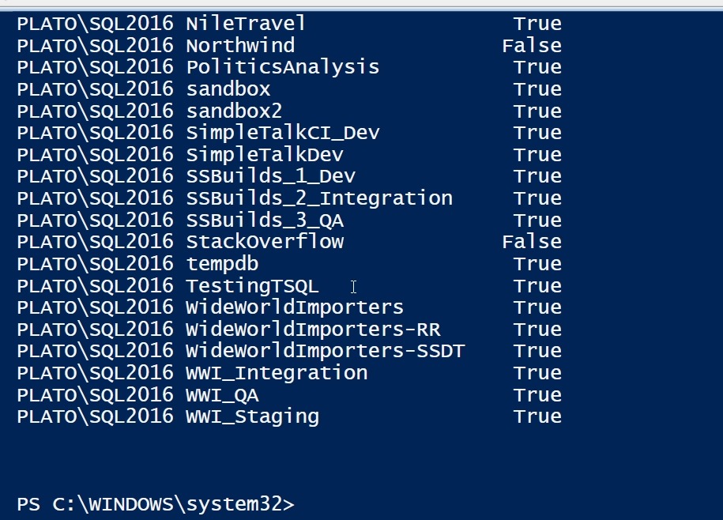Click the PS C:\WINDOWS\system32 command prompt
The width and height of the screenshot is (723, 520).
tap(155, 504)
